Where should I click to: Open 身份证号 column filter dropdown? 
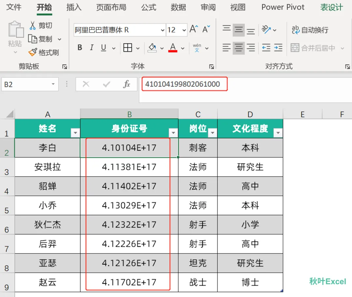tap(173, 133)
